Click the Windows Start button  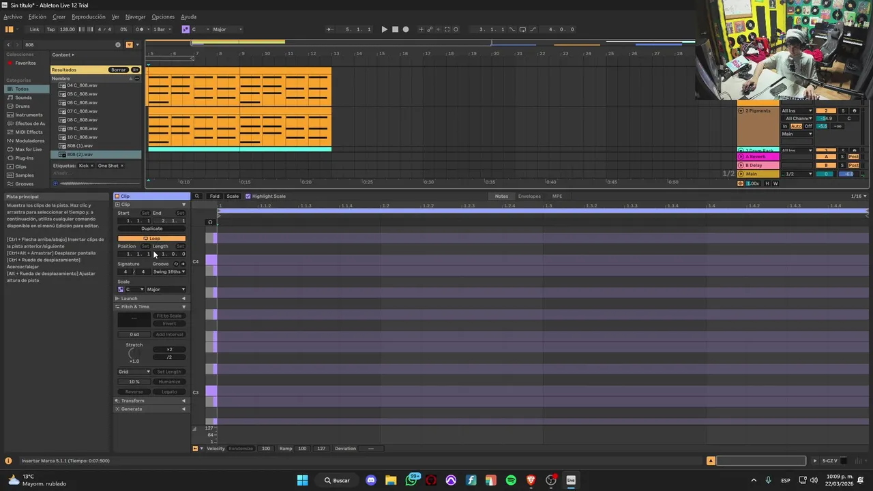tap(303, 480)
